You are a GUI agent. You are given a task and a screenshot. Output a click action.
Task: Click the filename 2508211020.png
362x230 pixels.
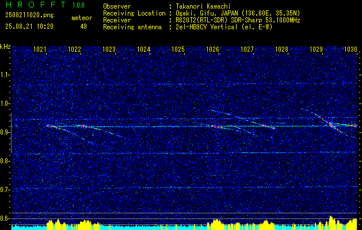click(x=29, y=16)
